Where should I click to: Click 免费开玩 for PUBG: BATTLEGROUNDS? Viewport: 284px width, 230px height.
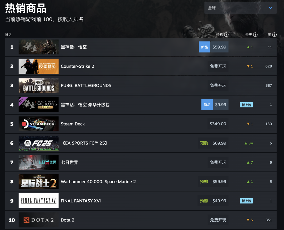[218, 85]
